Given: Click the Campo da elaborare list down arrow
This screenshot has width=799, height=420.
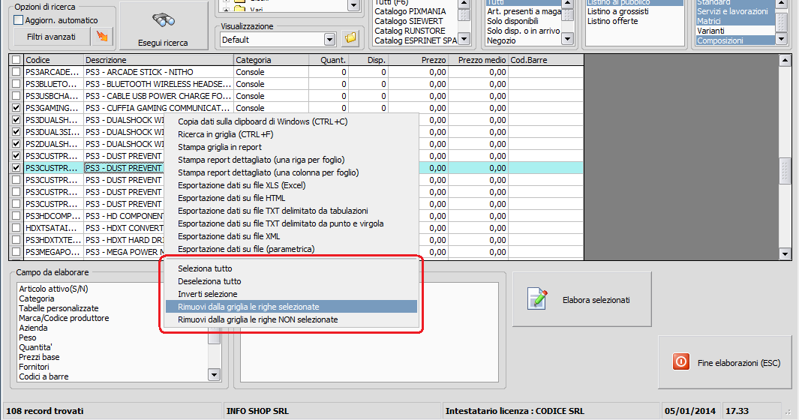Looking at the screenshot, I should [214, 375].
